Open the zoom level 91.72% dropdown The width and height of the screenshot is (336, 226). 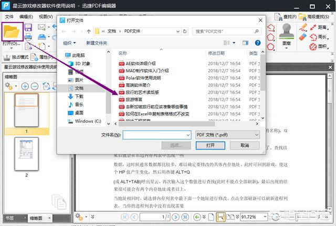(x=265, y=217)
